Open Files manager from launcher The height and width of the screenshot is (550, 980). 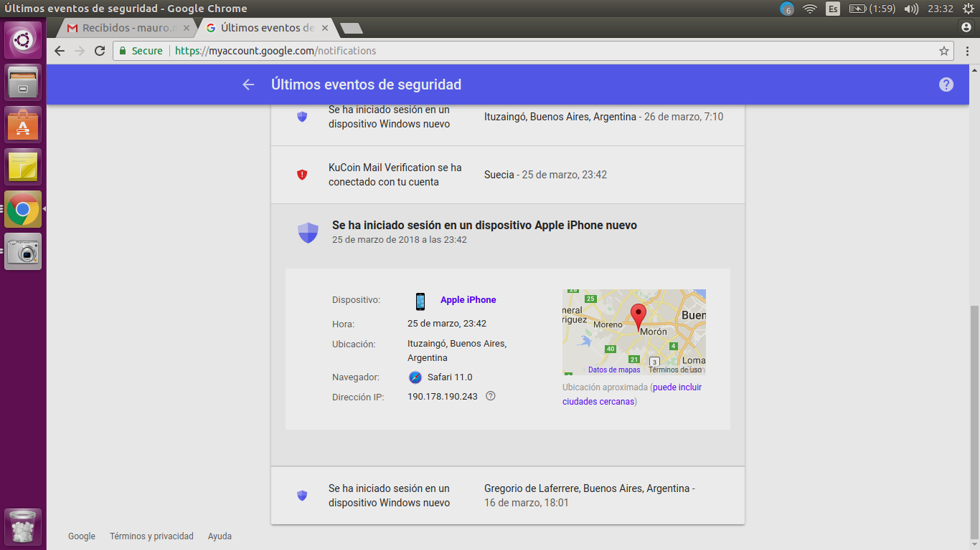[x=23, y=82]
